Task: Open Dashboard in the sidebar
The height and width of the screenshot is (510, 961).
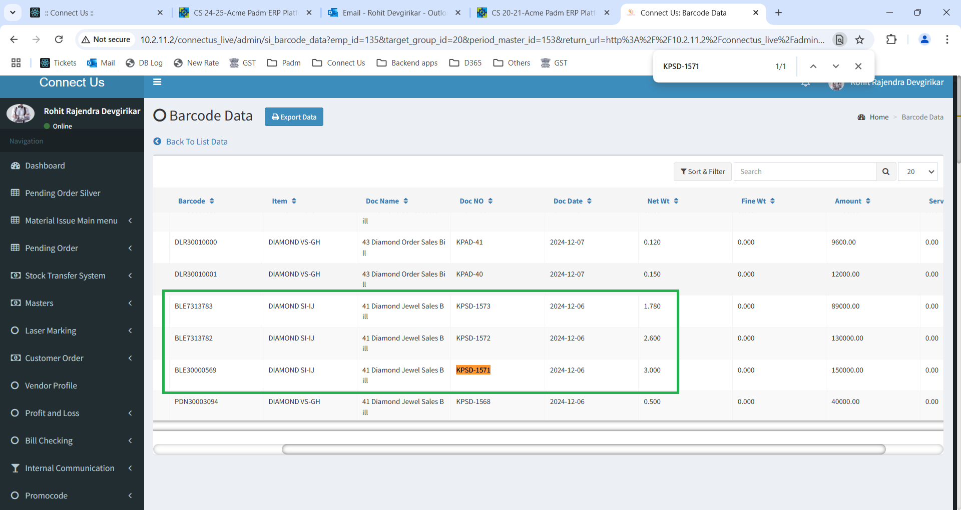Action: point(72,165)
